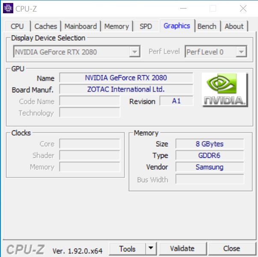Minimize the CPU-Z window
258x257 pixels.
click(183, 8)
